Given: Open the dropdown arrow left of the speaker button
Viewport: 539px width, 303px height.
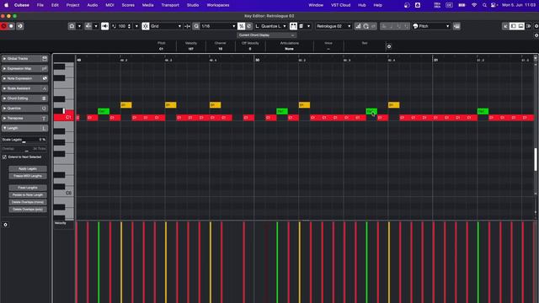Looking at the screenshot, I should (96, 26).
